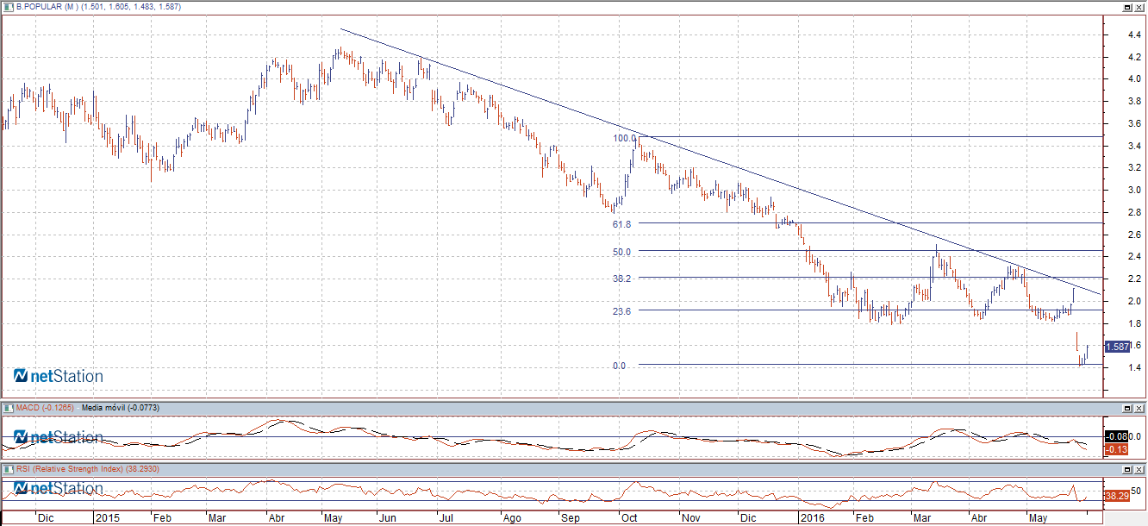The image size is (1148, 526).
Task: Select the 100.0 Fibonacci retracement label
Action: pos(624,138)
